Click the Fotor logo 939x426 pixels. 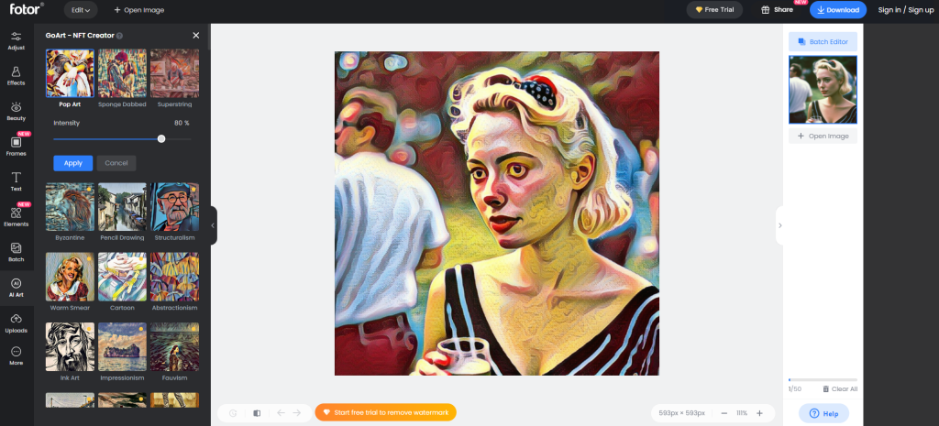pos(27,9)
